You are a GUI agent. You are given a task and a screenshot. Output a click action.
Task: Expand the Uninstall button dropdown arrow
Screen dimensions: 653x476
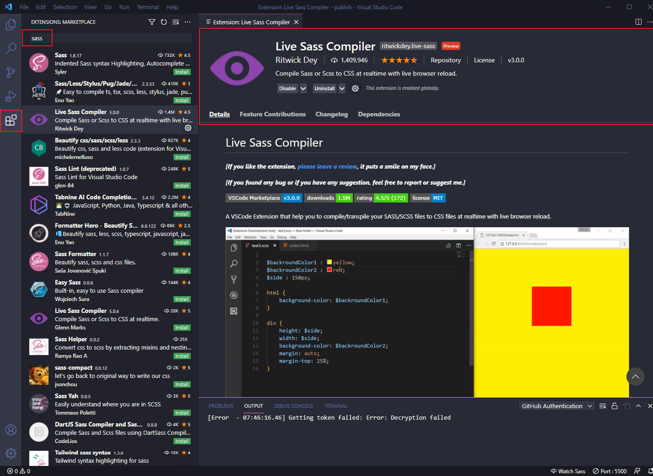tap(342, 88)
